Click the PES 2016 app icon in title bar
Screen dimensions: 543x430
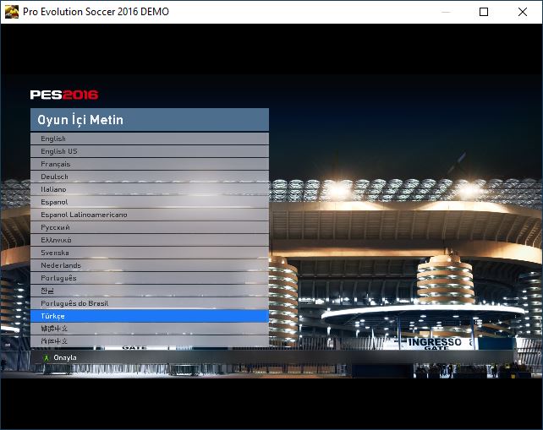pos(12,12)
